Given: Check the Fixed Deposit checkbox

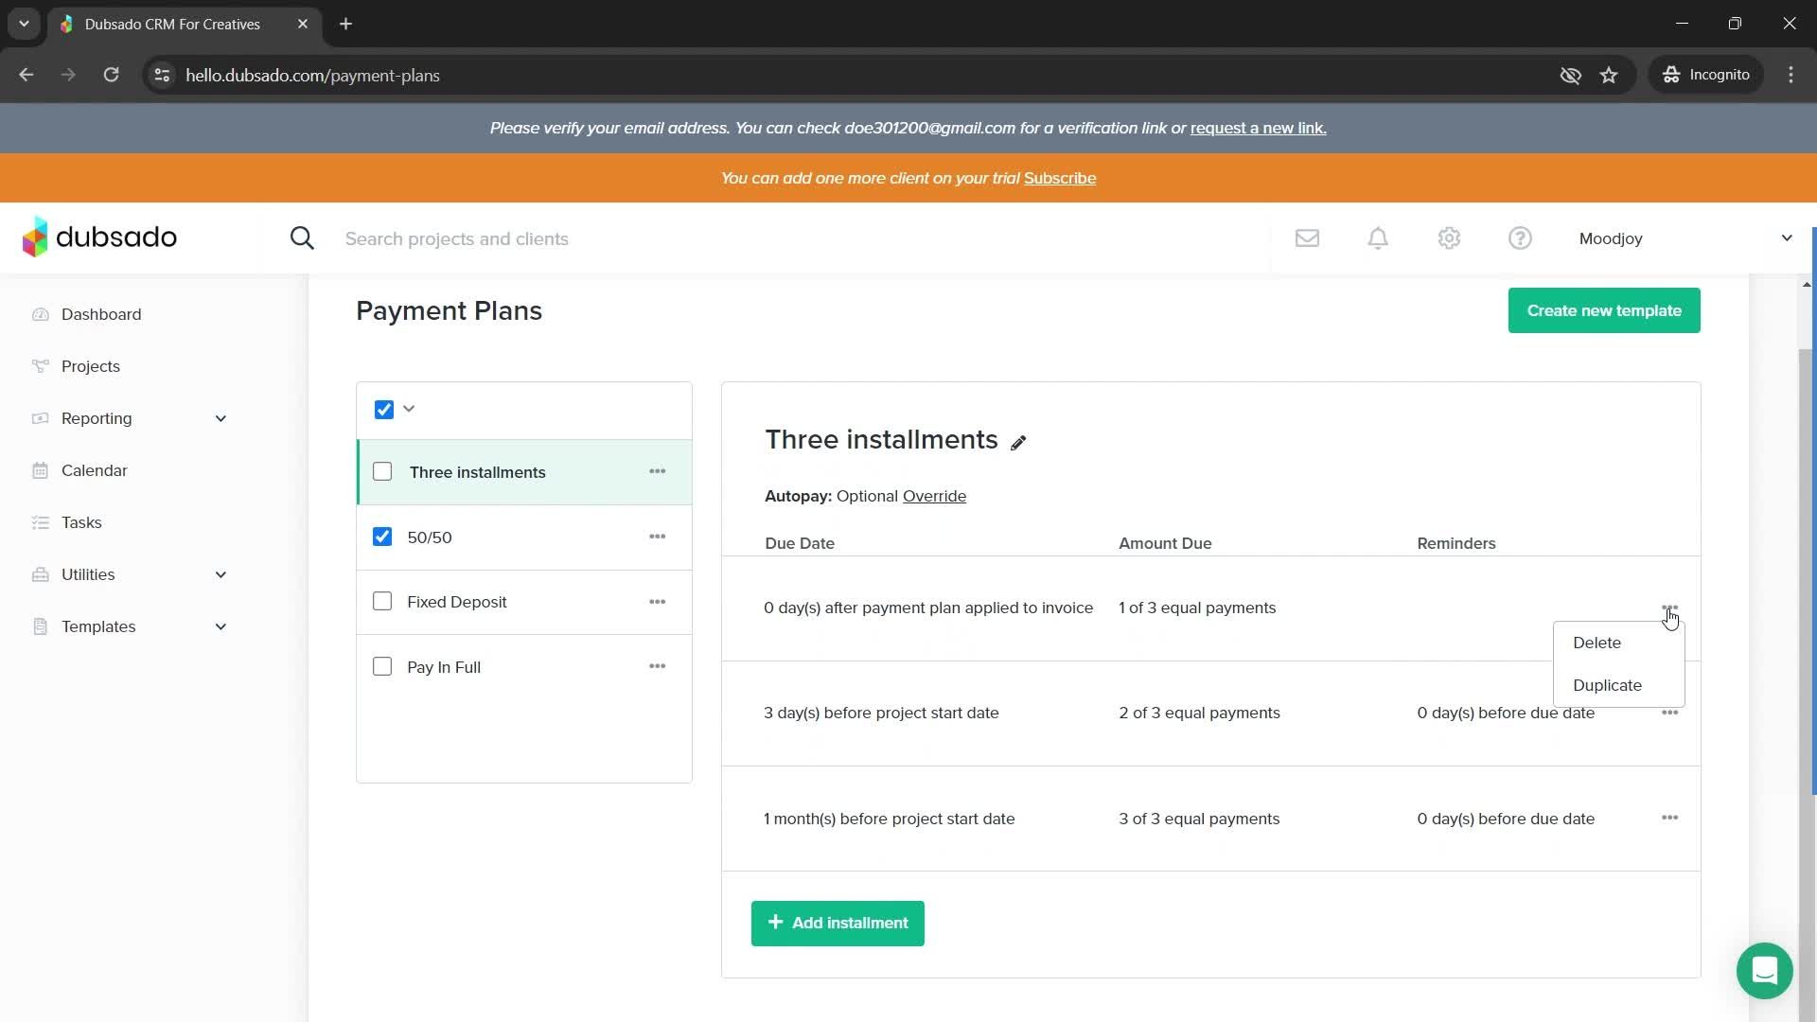Looking at the screenshot, I should coord(382,602).
